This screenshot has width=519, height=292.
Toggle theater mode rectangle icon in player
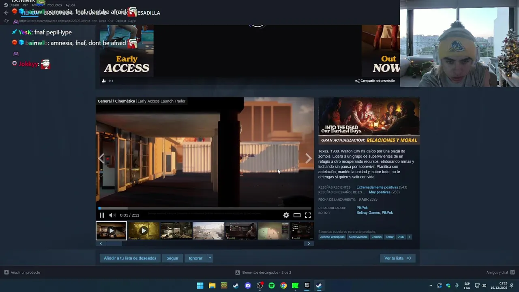click(x=297, y=215)
